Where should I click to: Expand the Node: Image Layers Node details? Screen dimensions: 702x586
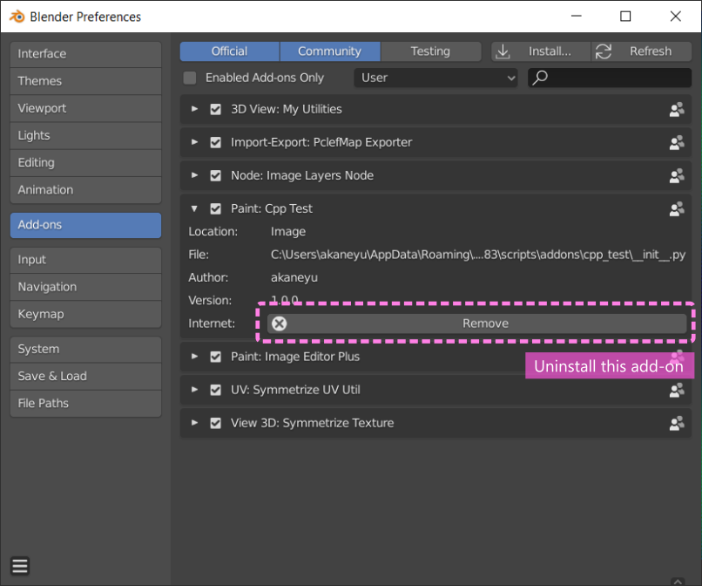coord(194,175)
